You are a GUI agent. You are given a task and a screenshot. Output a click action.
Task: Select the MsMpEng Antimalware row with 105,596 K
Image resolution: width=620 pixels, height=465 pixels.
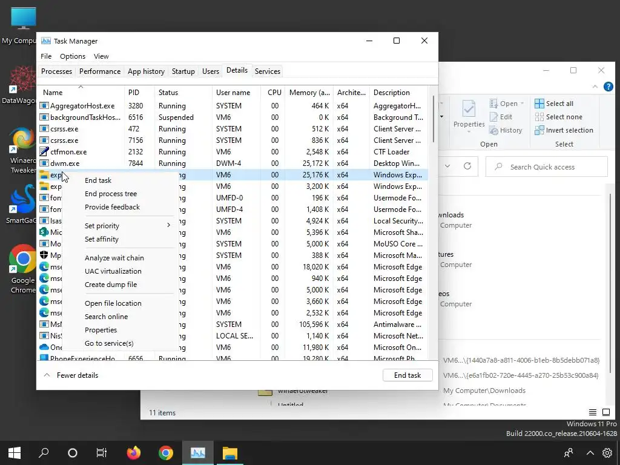[x=233, y=325]
